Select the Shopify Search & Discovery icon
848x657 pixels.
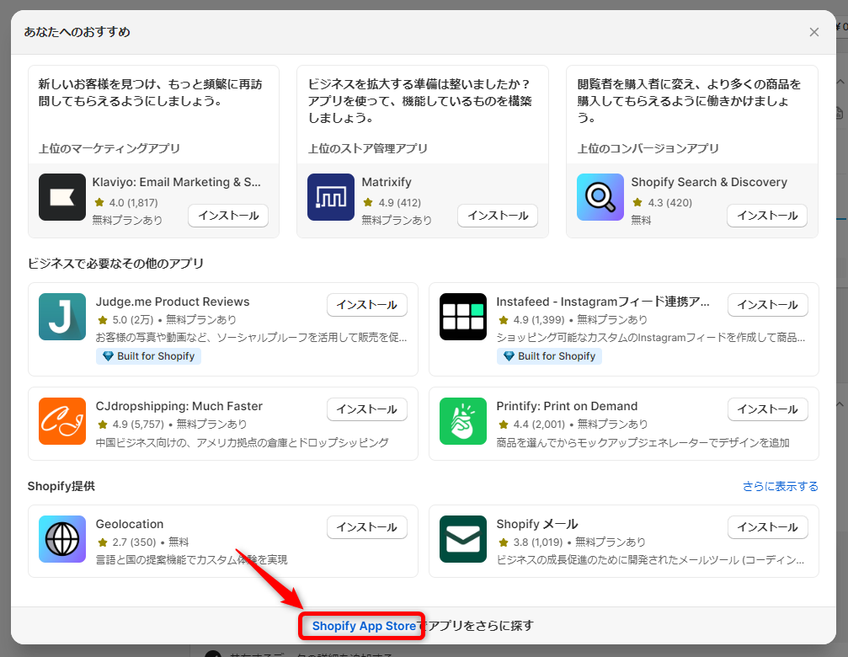600,197
